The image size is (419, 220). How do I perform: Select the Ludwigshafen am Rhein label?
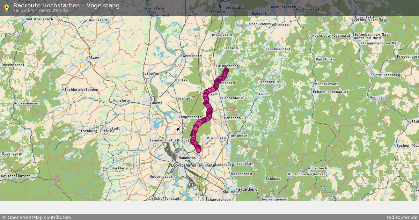coord(193,165)
